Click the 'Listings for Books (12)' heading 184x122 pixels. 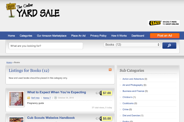coord(29,71)
